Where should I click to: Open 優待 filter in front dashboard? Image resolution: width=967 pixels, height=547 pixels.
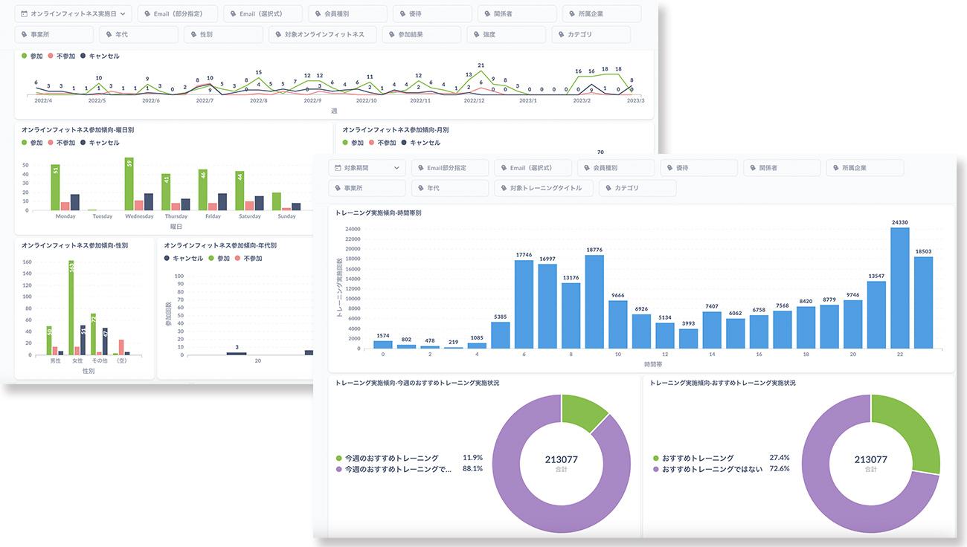tap(698, 168)
